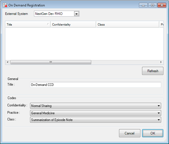The width and height of the screenshot is (169, 144).
Task: Click the partially visible Pr column header
Action: click(x=161, y=24)
